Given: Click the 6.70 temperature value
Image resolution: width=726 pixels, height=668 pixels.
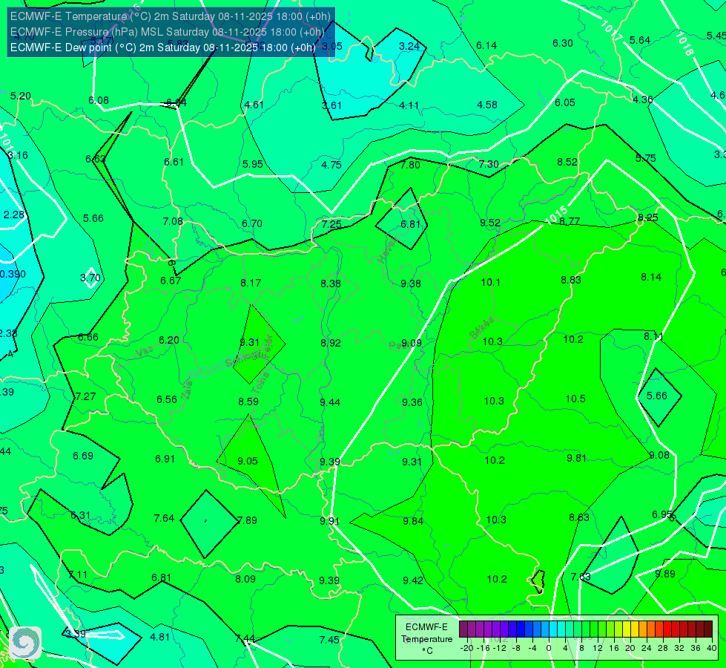Looking at the screenshot, I should pyautogui.click(x=252, y=223).
